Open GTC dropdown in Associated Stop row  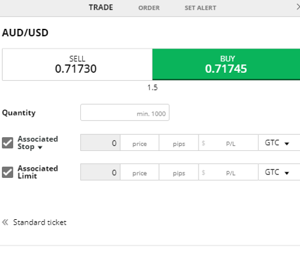[x=279, y=142]
